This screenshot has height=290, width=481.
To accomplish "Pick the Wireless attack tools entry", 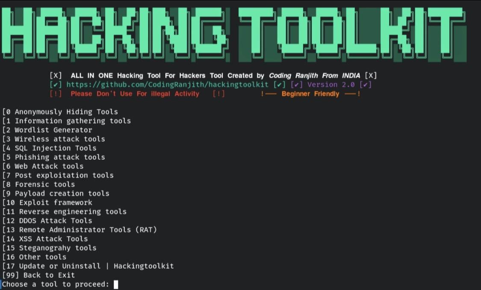I will pyautogui.click(x=54, y=139).
